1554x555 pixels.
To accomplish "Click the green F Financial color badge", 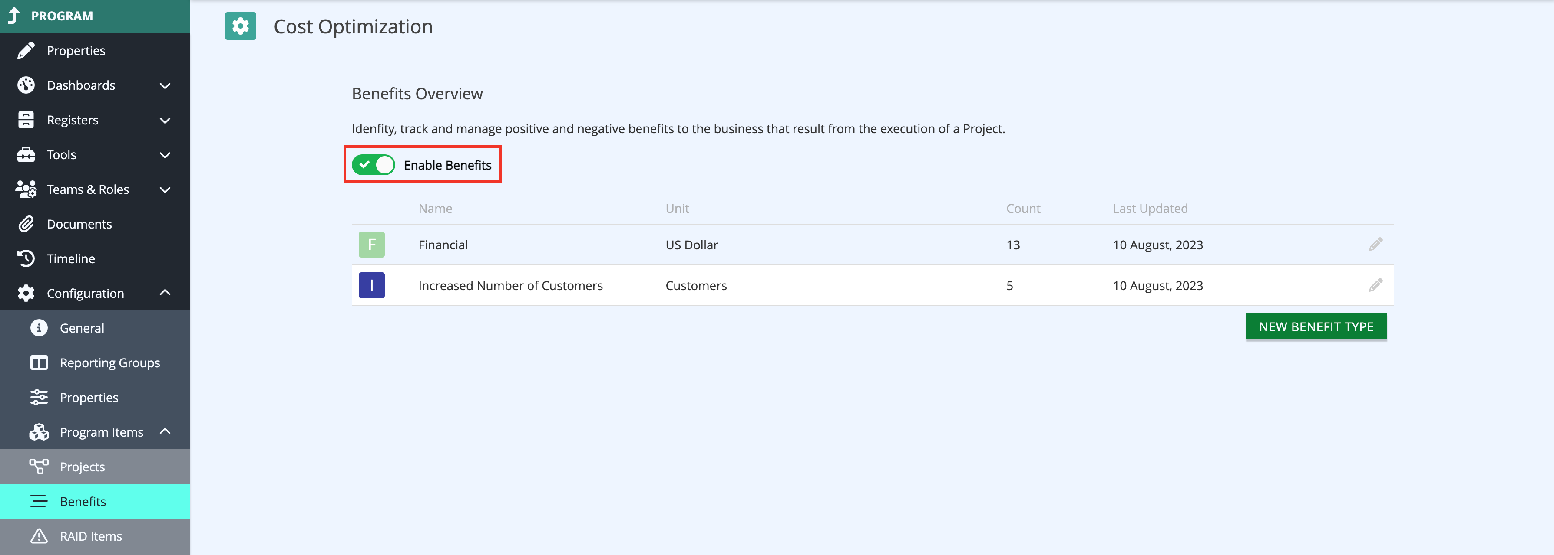I will [x=372, y=245].
